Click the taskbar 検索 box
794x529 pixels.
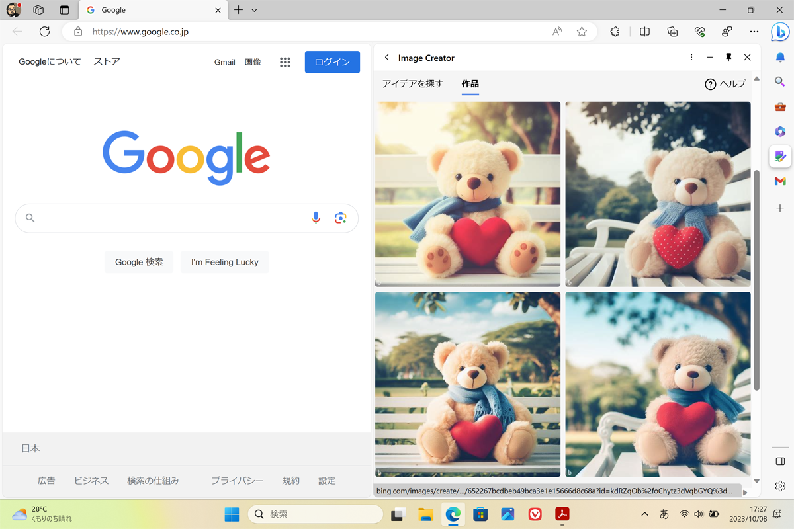316,514
